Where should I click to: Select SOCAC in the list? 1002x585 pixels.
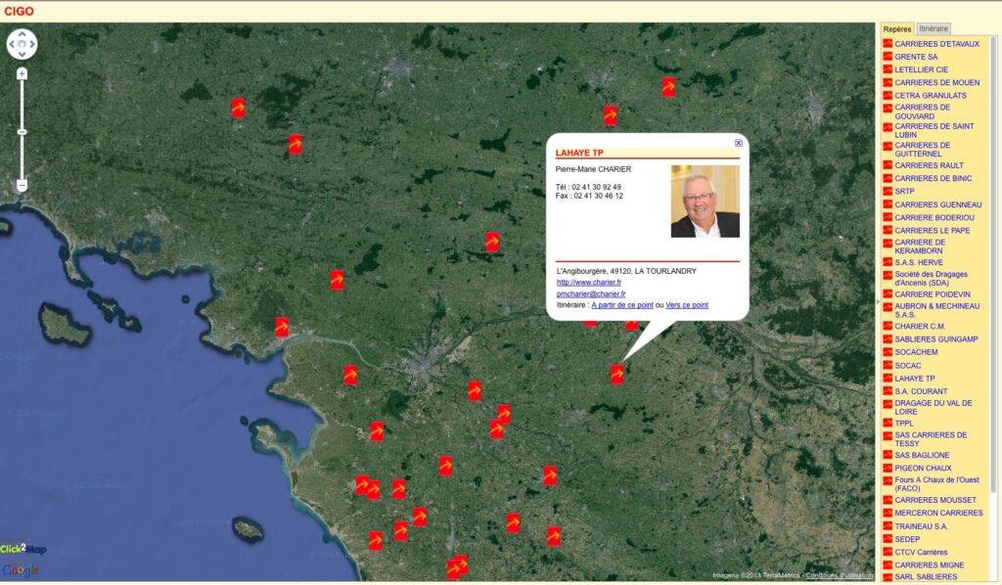click(x=907, y=366)
